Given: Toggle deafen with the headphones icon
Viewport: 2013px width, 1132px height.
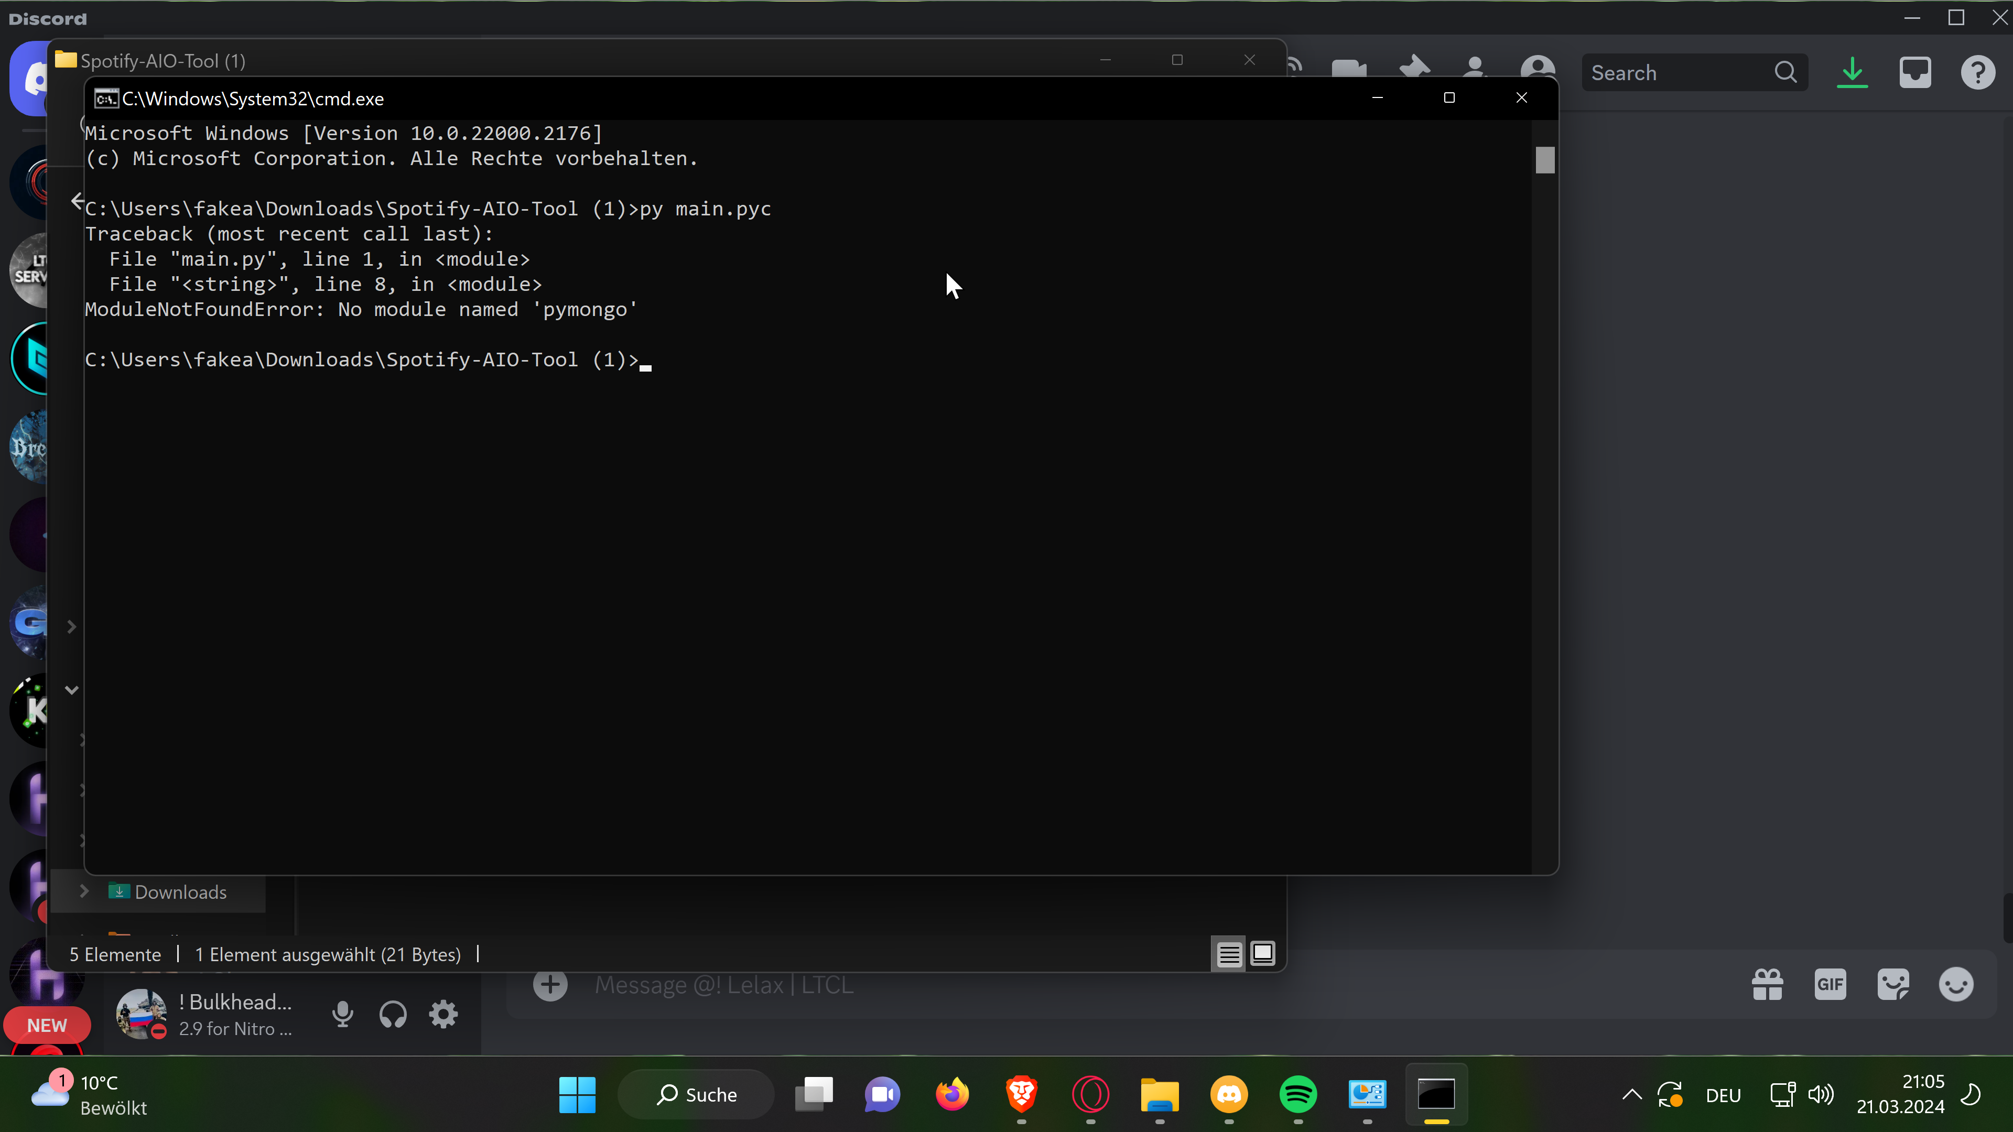Looking at the screenshot, I should pyautogui.click(x=393, y=1014).
